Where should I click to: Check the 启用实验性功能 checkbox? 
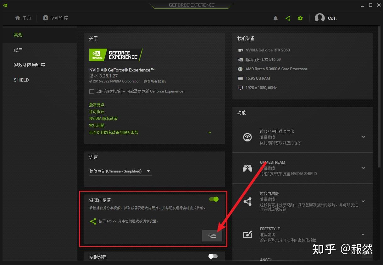(92, 92)
